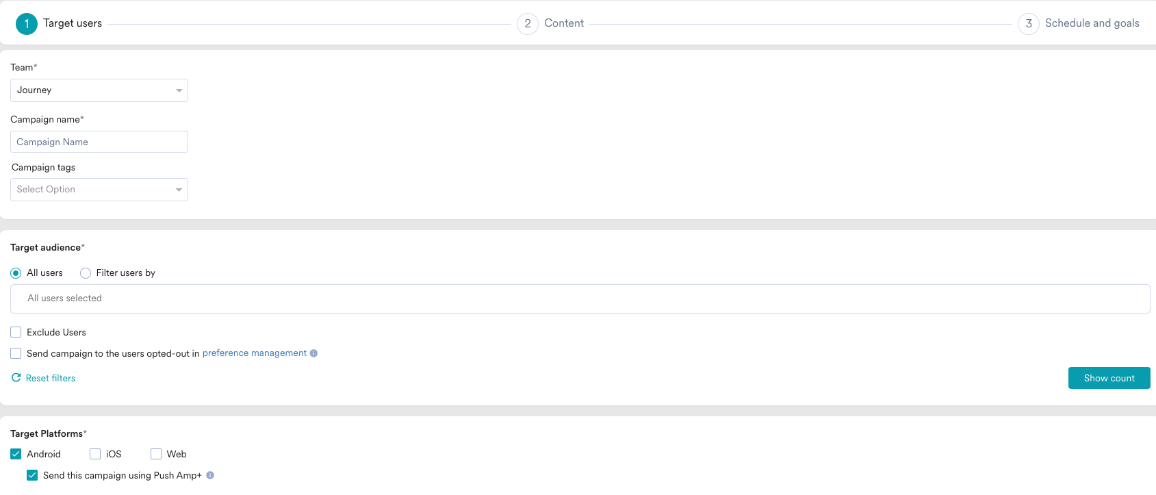Disable Send using Push Amp+ checkbox

point(32,475)
